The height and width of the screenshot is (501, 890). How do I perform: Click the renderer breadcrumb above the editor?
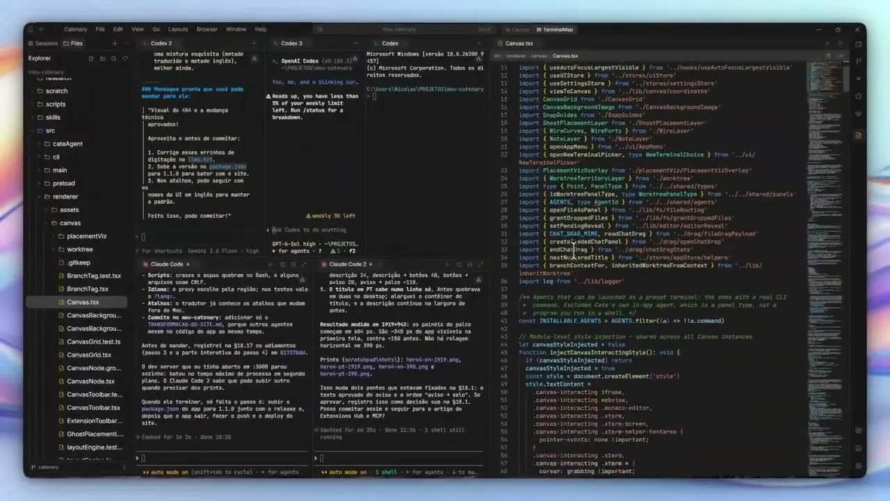[x=516, y=56]
